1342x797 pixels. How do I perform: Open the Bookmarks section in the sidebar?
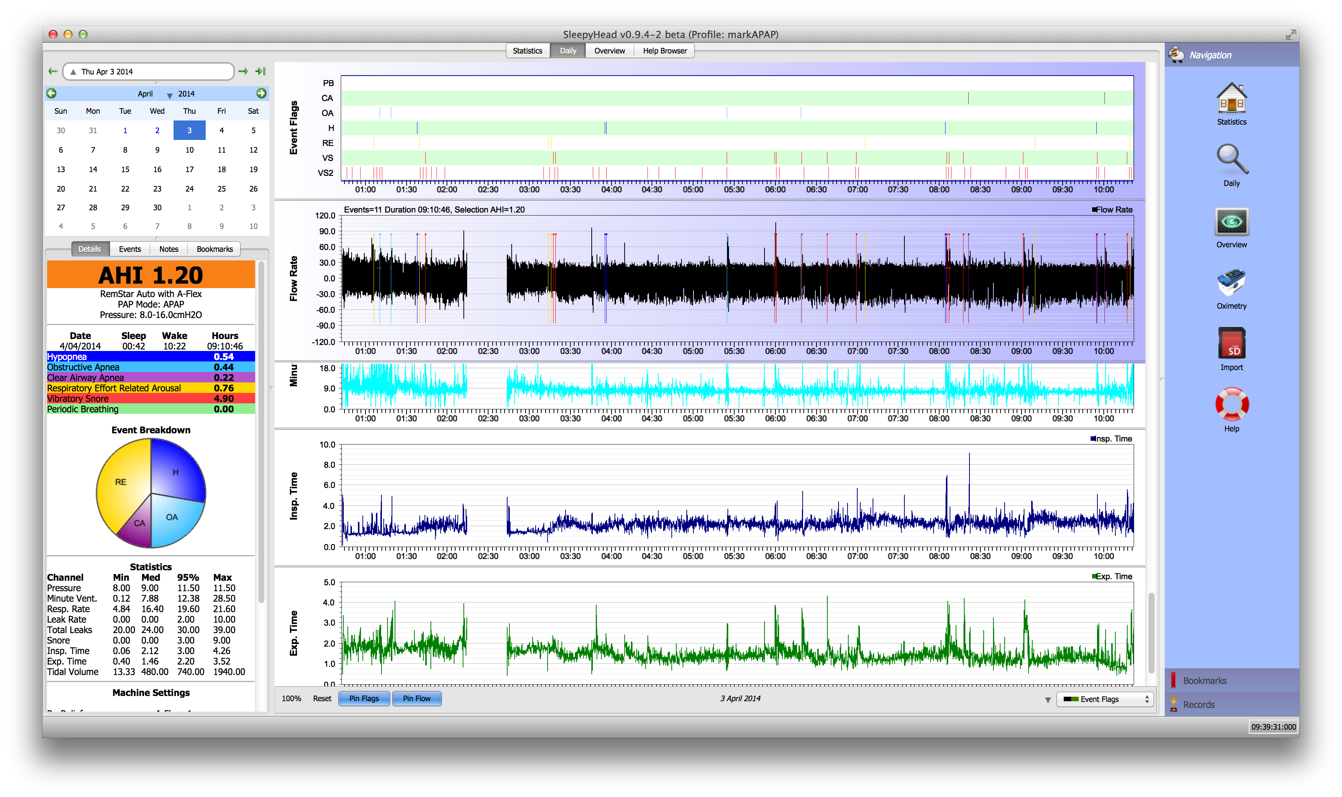click(1204, 681)
